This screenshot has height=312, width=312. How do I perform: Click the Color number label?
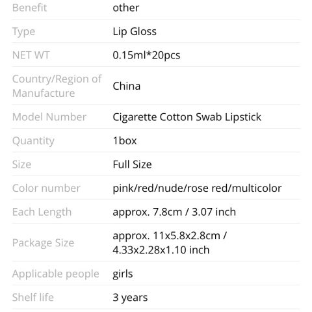[46, 188]
